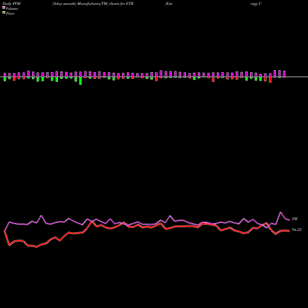308x308 pixels.
Task: Select the Volume legend label
Action: (x=12, y=9)
